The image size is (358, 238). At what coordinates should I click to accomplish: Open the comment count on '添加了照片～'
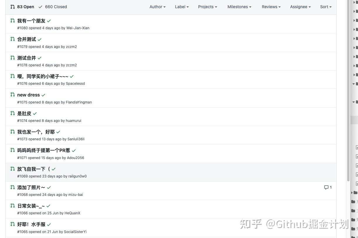pos(328,187)
